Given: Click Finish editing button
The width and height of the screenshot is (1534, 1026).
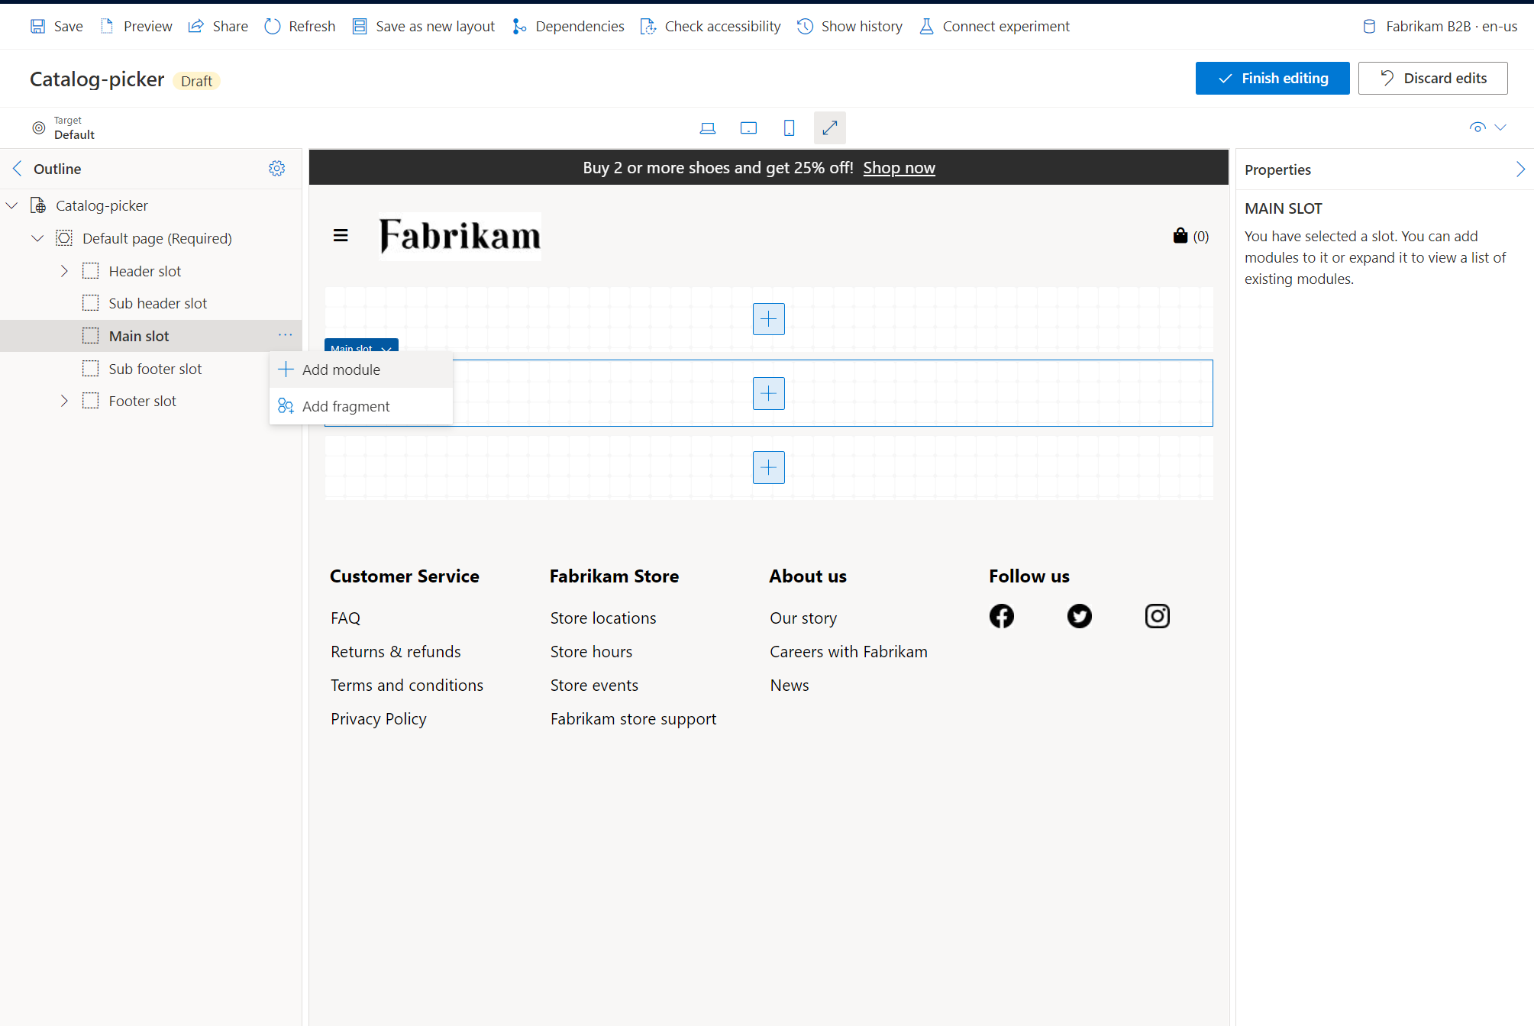Looking at the screenshot, I should click(x=1273, y=78).
